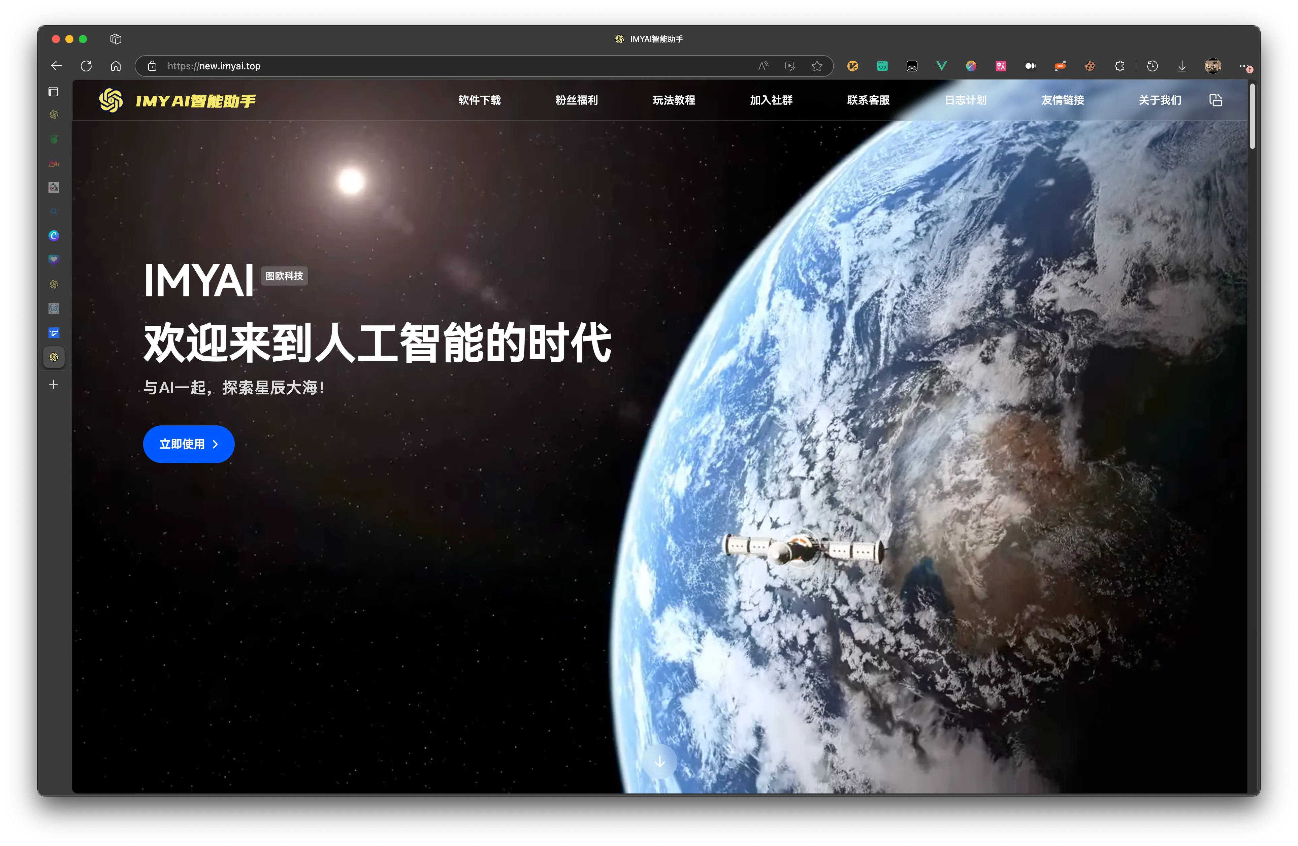The image size is (1298, 846).
Task: Open the 关于我们 nav item
Action: point(1160,100)
